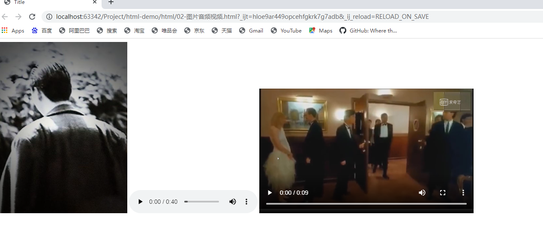Image resolution: width=543 pixels, height=250 pixels.
Task: Open the 天猫 bookmark
Action: pos(222,30)
